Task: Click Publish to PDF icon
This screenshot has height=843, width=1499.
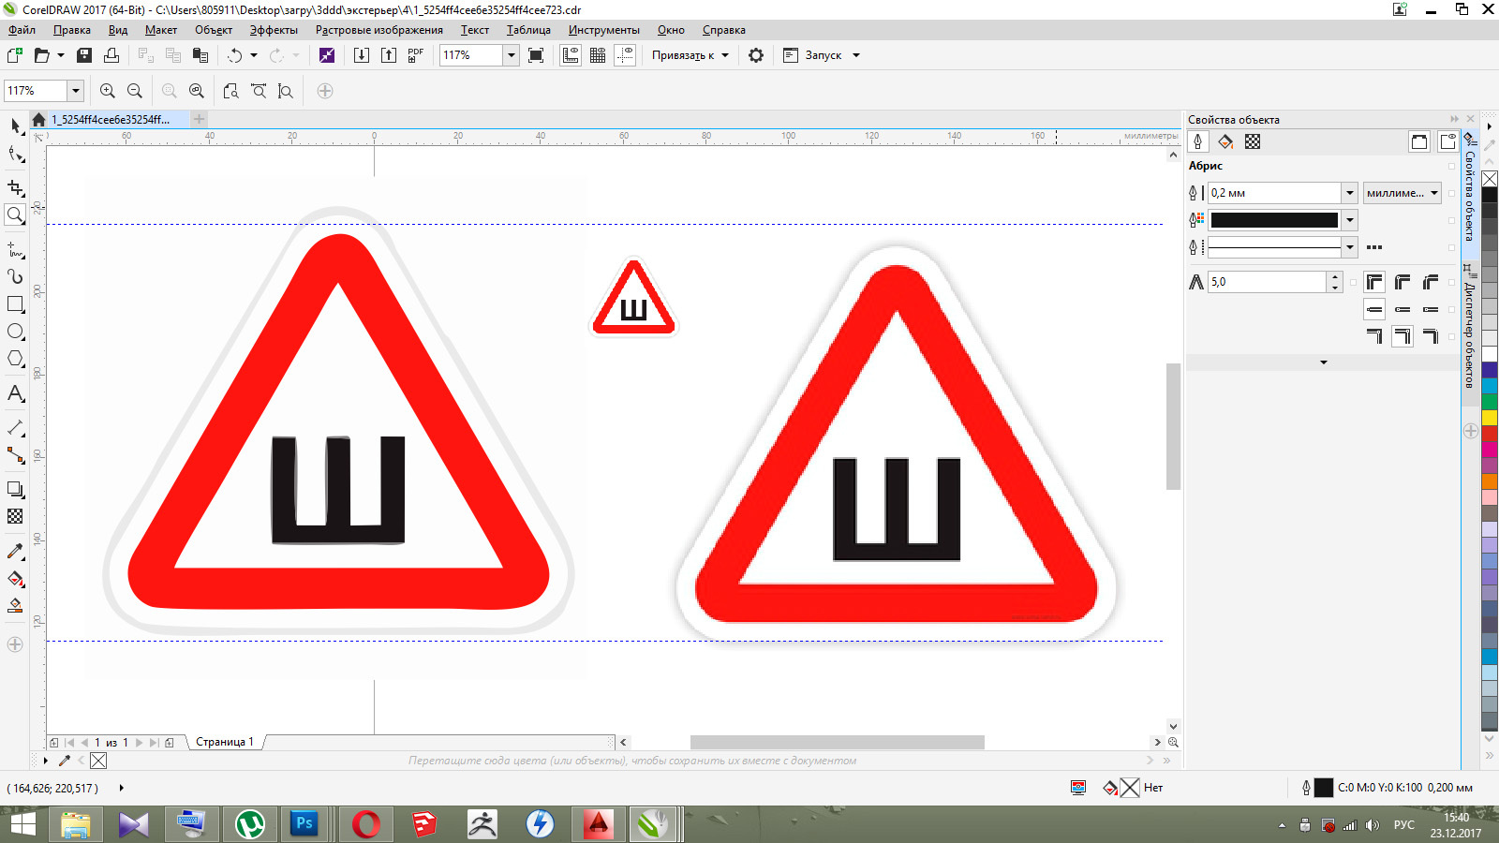Action: pyautogui.click(x=416, y=55)
